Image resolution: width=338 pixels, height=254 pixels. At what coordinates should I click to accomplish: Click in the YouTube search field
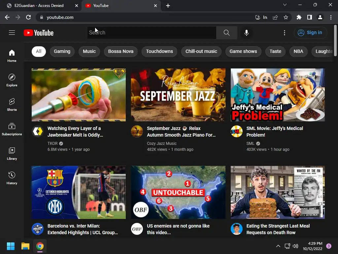point(152,33)
